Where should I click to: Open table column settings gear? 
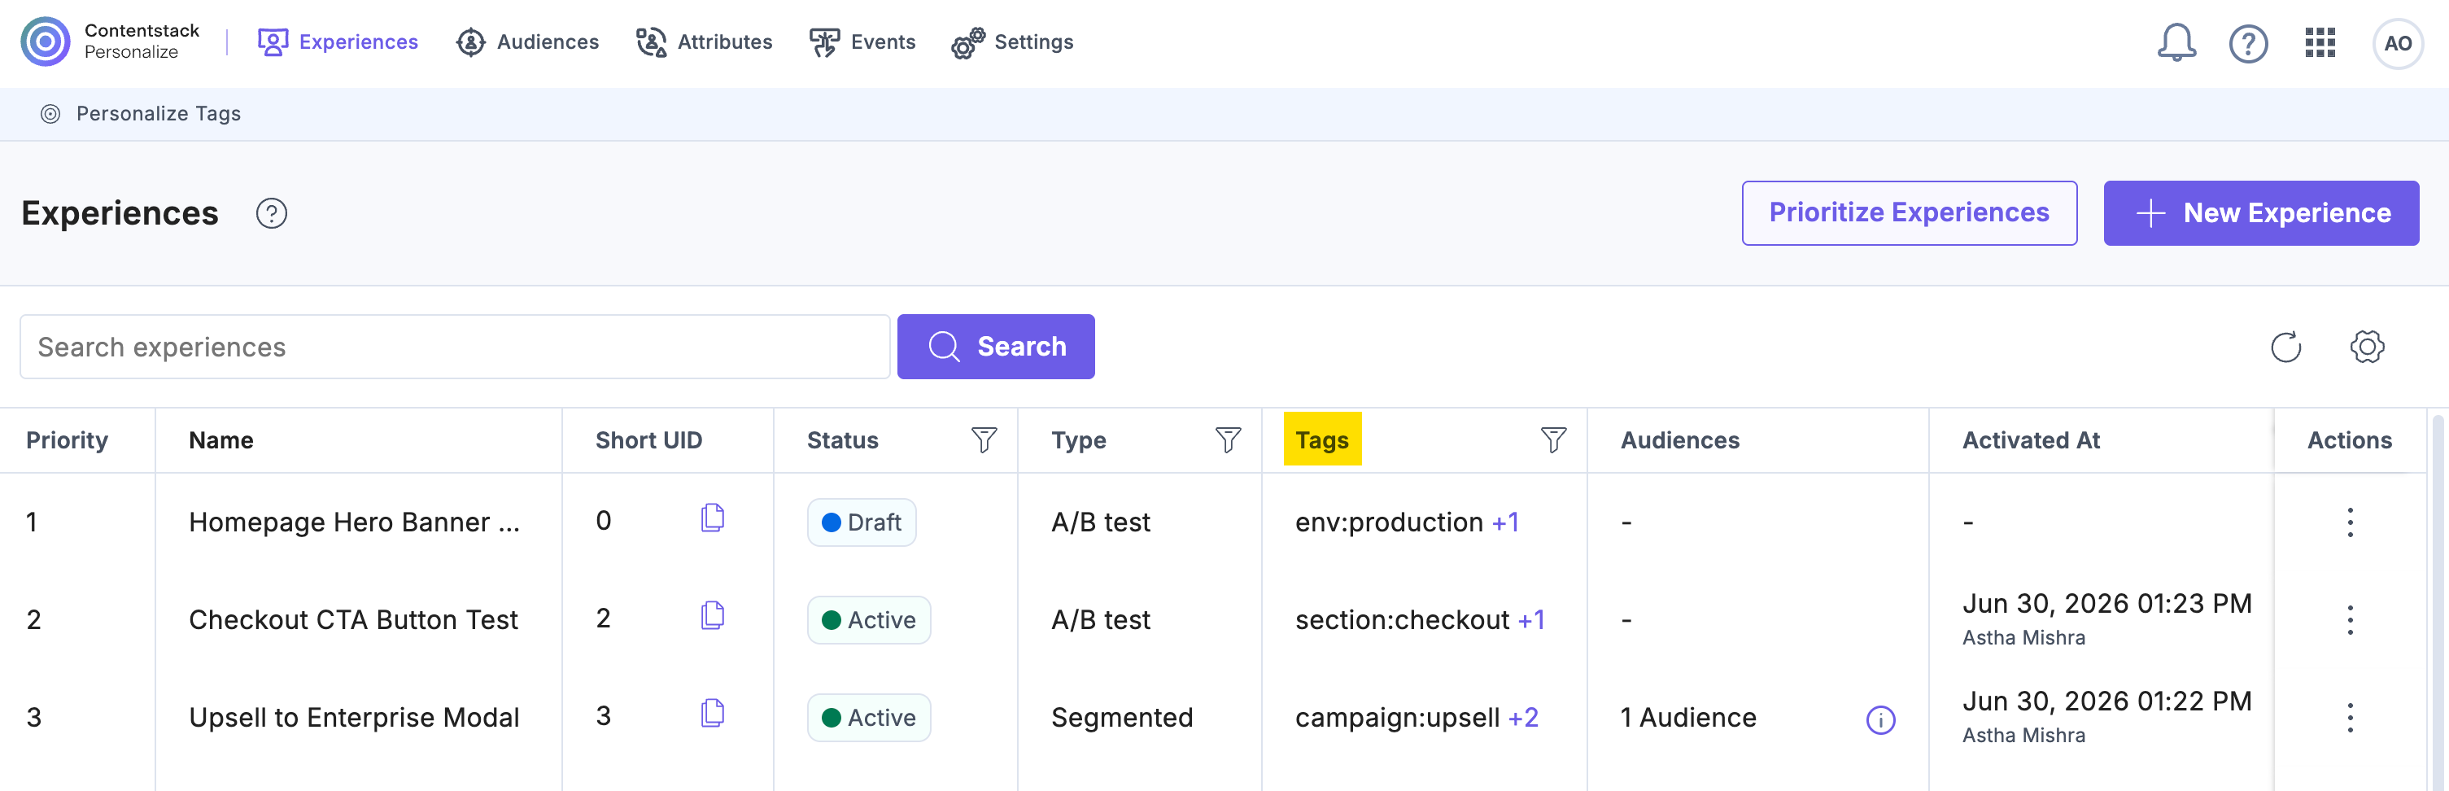(2366, 347)
